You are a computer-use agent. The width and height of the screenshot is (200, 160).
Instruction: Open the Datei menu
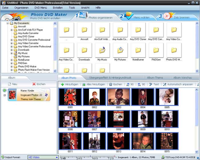(5, 8)
